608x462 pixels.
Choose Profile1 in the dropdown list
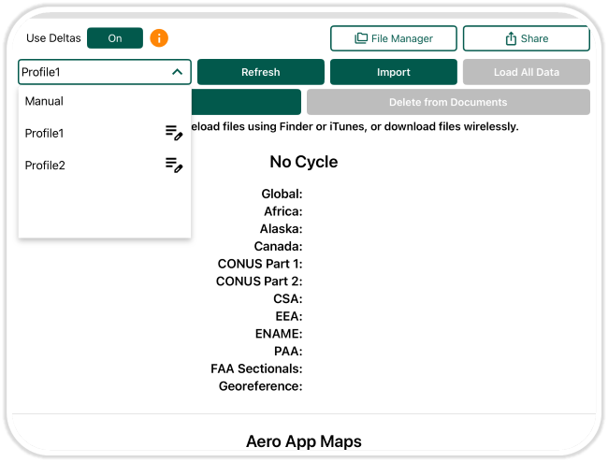pos(45,134)
